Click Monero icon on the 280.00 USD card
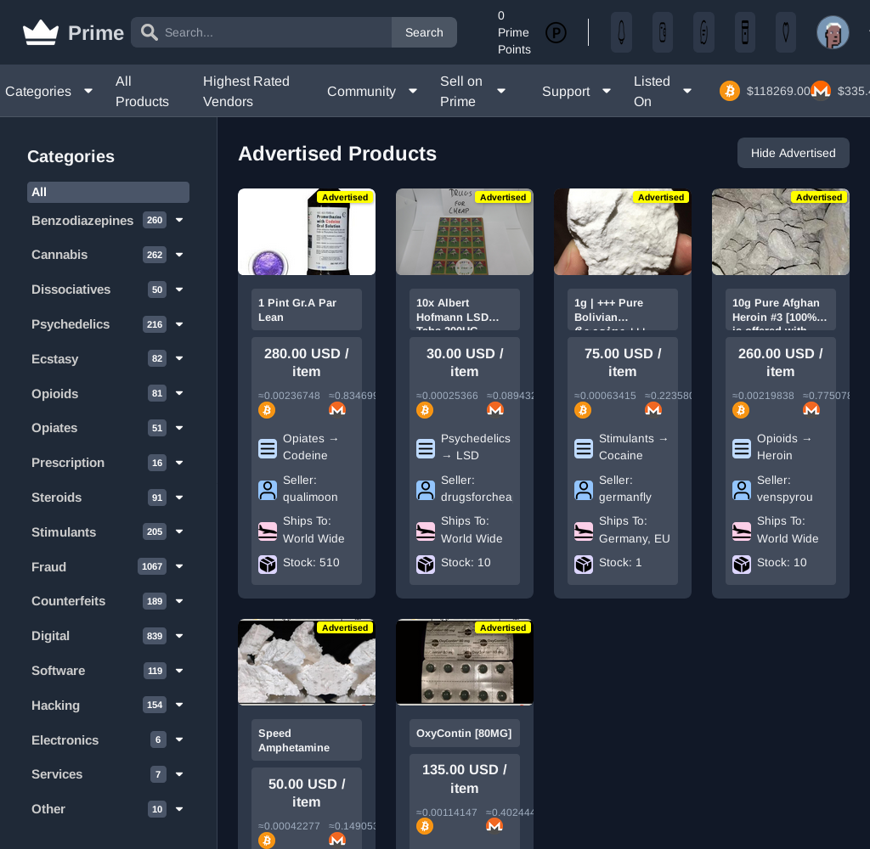The width and height of the screenshot is (870, 849). pos(337,410)
